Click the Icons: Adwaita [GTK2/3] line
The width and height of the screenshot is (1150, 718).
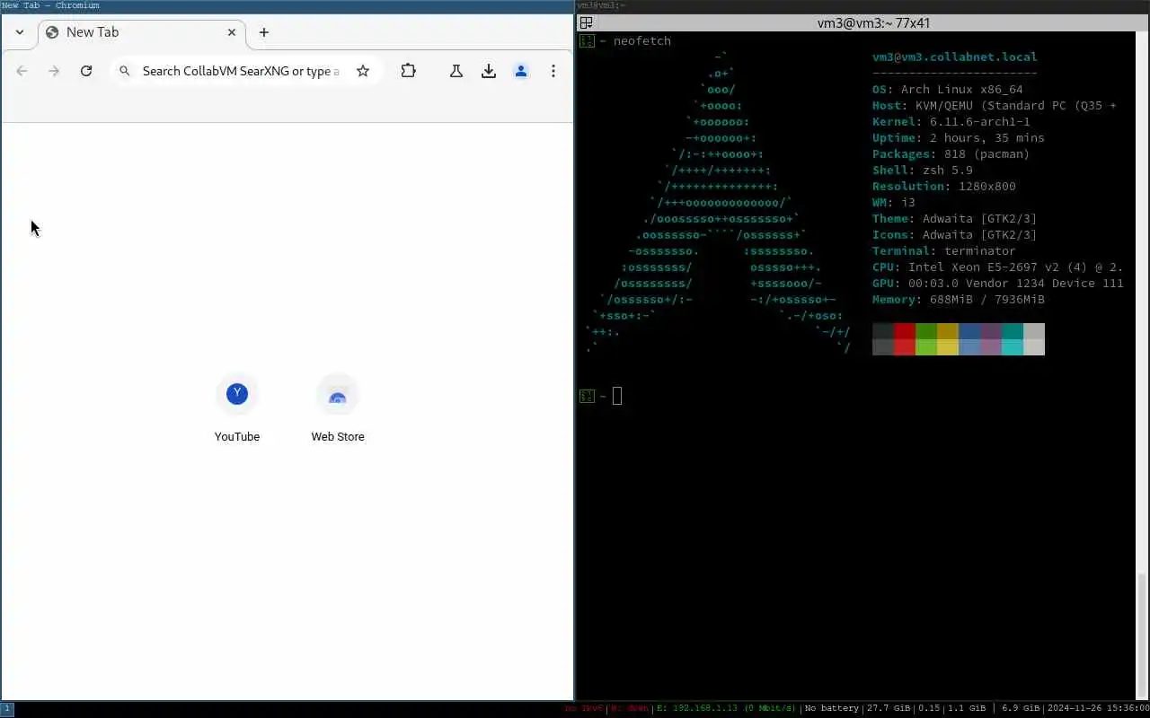955,235
